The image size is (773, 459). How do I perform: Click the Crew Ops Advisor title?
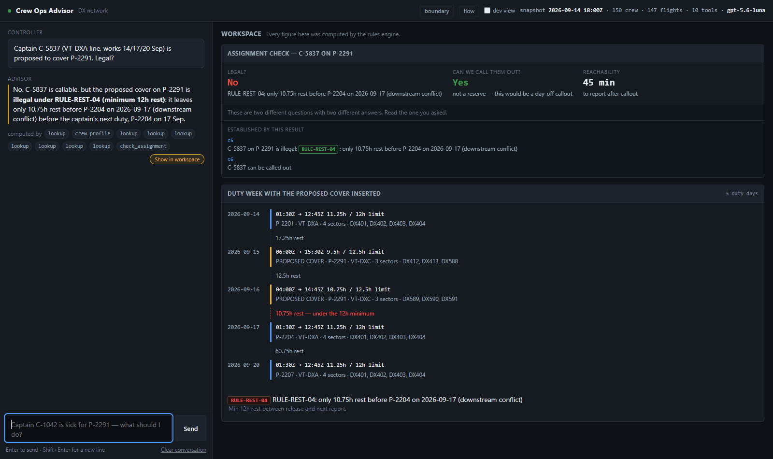(44, 11)
